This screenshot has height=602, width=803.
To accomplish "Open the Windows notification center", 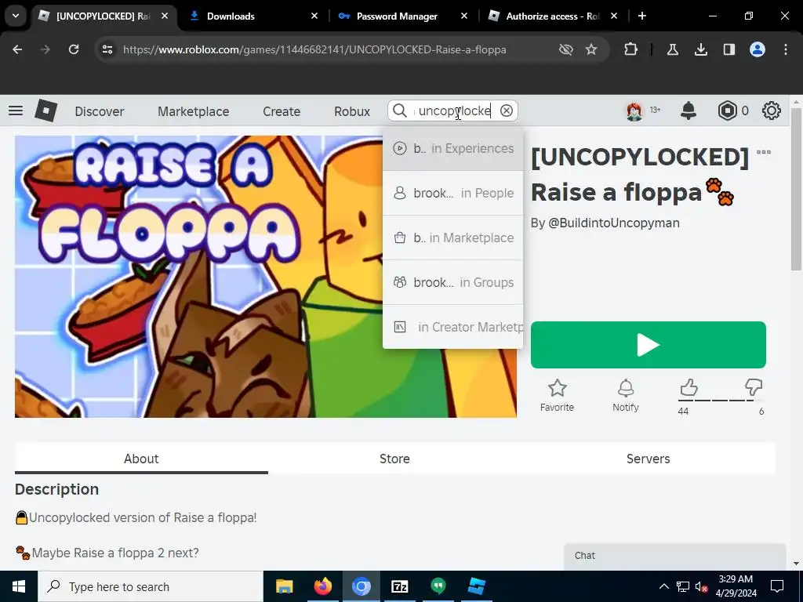I will [x=777, y=586].
